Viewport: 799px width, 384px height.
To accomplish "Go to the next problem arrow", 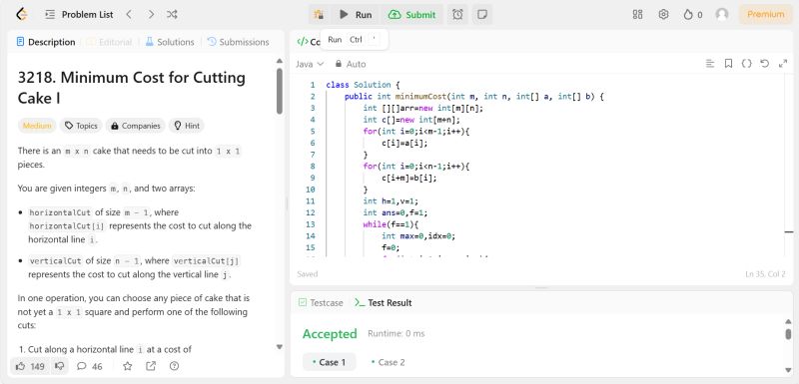I will click(x=151, y=14).
